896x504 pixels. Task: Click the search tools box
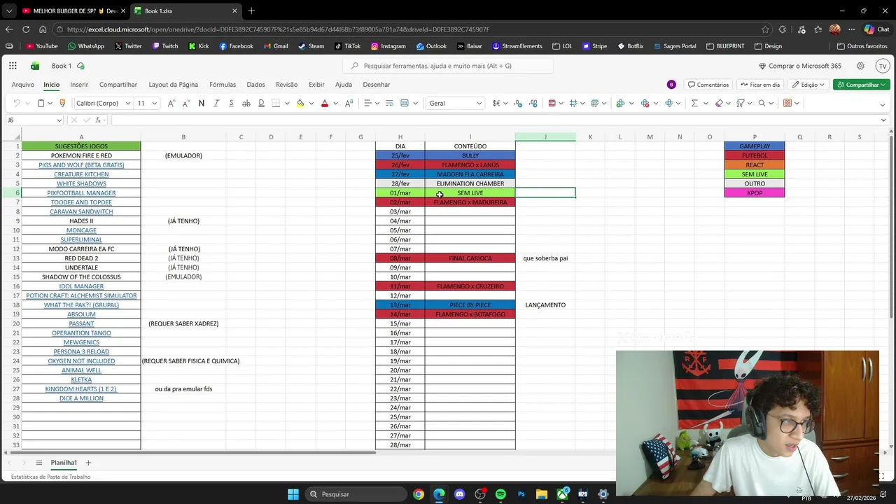[x=448, y=66]
